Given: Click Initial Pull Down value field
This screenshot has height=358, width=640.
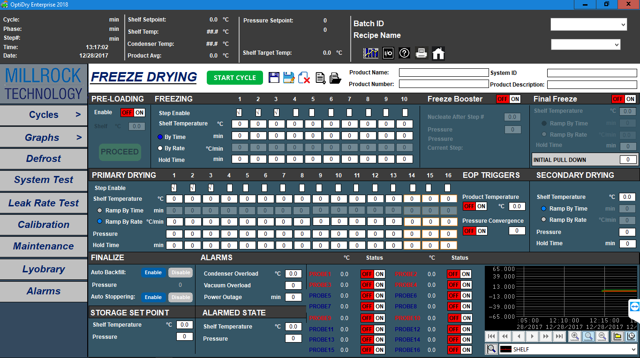Looking at the screenshot, I should [628, 160].
